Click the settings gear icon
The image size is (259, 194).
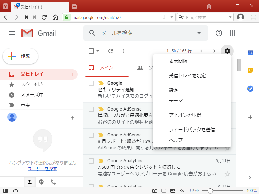(x=227, y=51)
